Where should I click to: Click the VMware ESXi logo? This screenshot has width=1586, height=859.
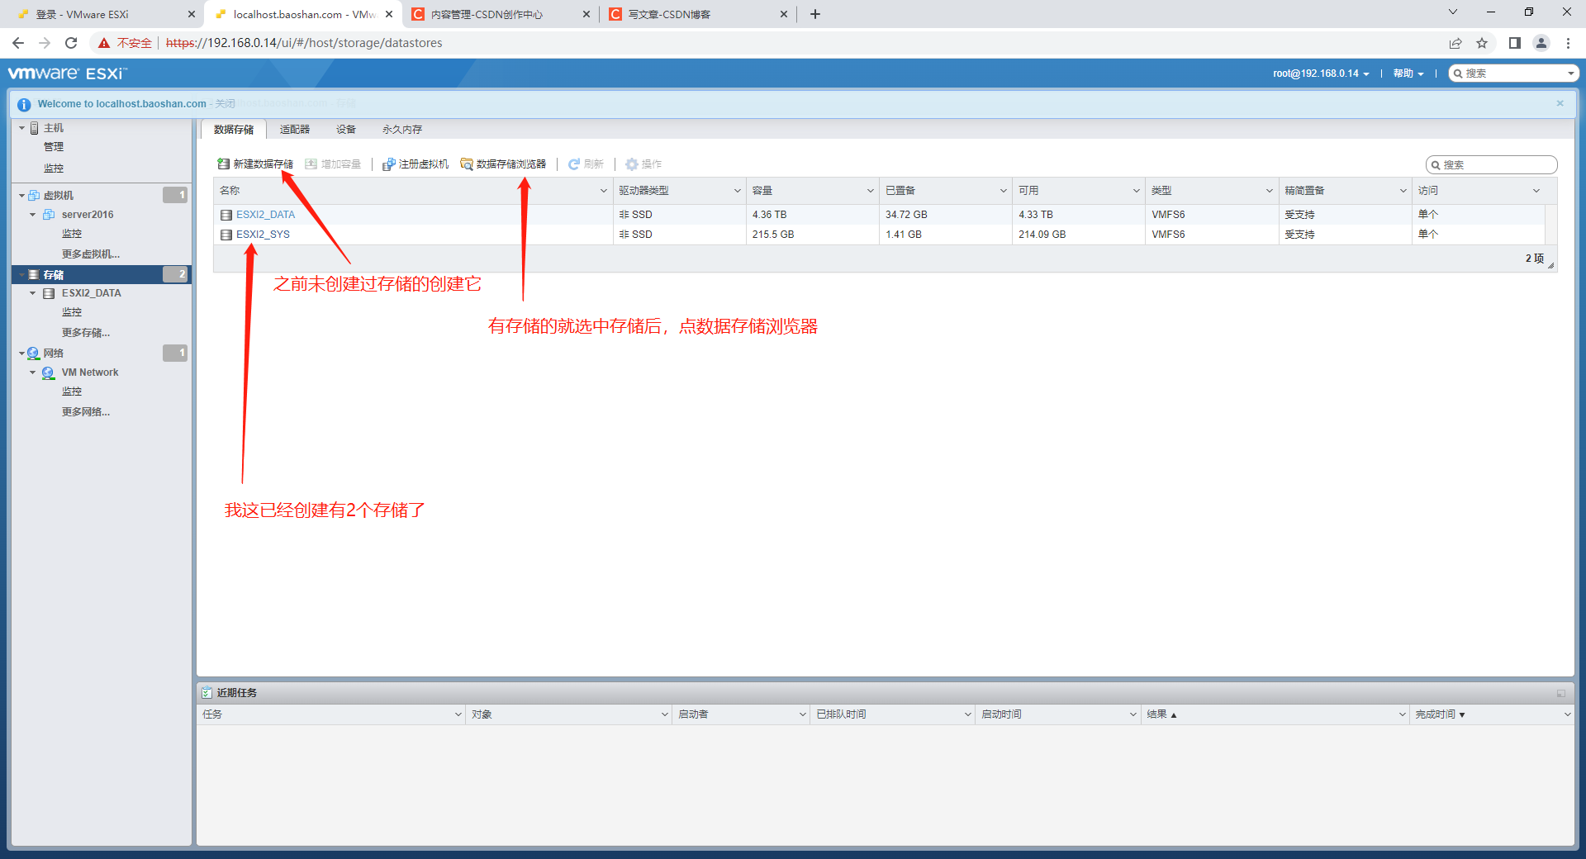(x=68, y=74)
